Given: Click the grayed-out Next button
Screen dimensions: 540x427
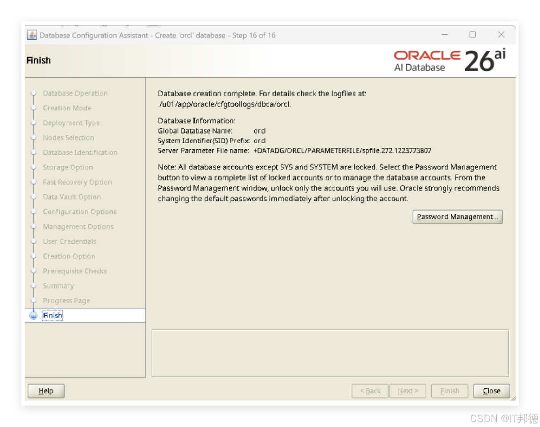Looking at the screenshot, I should 408,391.
